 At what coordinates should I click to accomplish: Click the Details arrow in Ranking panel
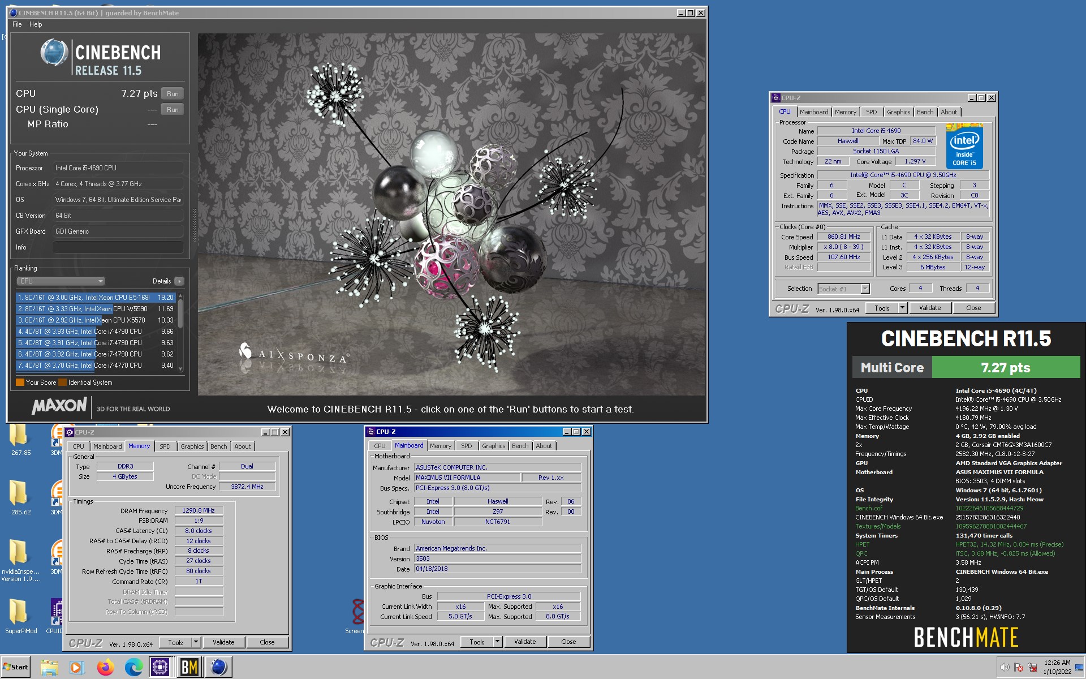point(179,281)
